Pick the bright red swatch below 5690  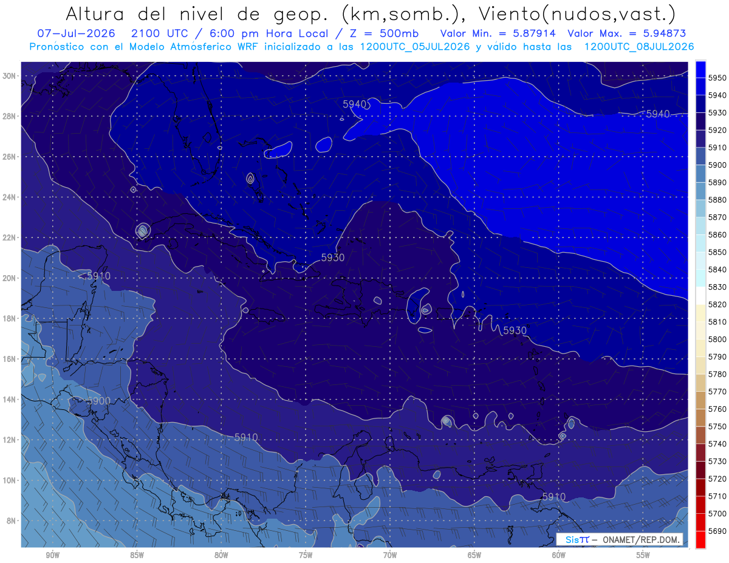coord(700,539)
